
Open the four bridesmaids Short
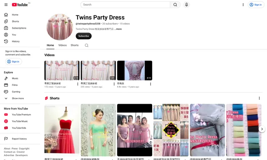tap(135, 130)
